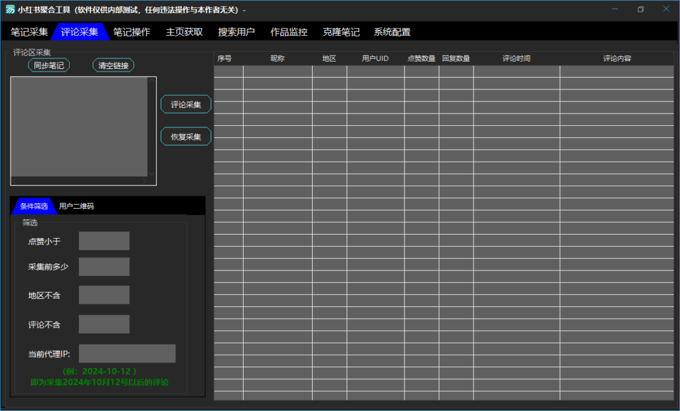Open the 作品监控 tab
Viewport: 680px width, 411px height.
(x=289, y=32)
